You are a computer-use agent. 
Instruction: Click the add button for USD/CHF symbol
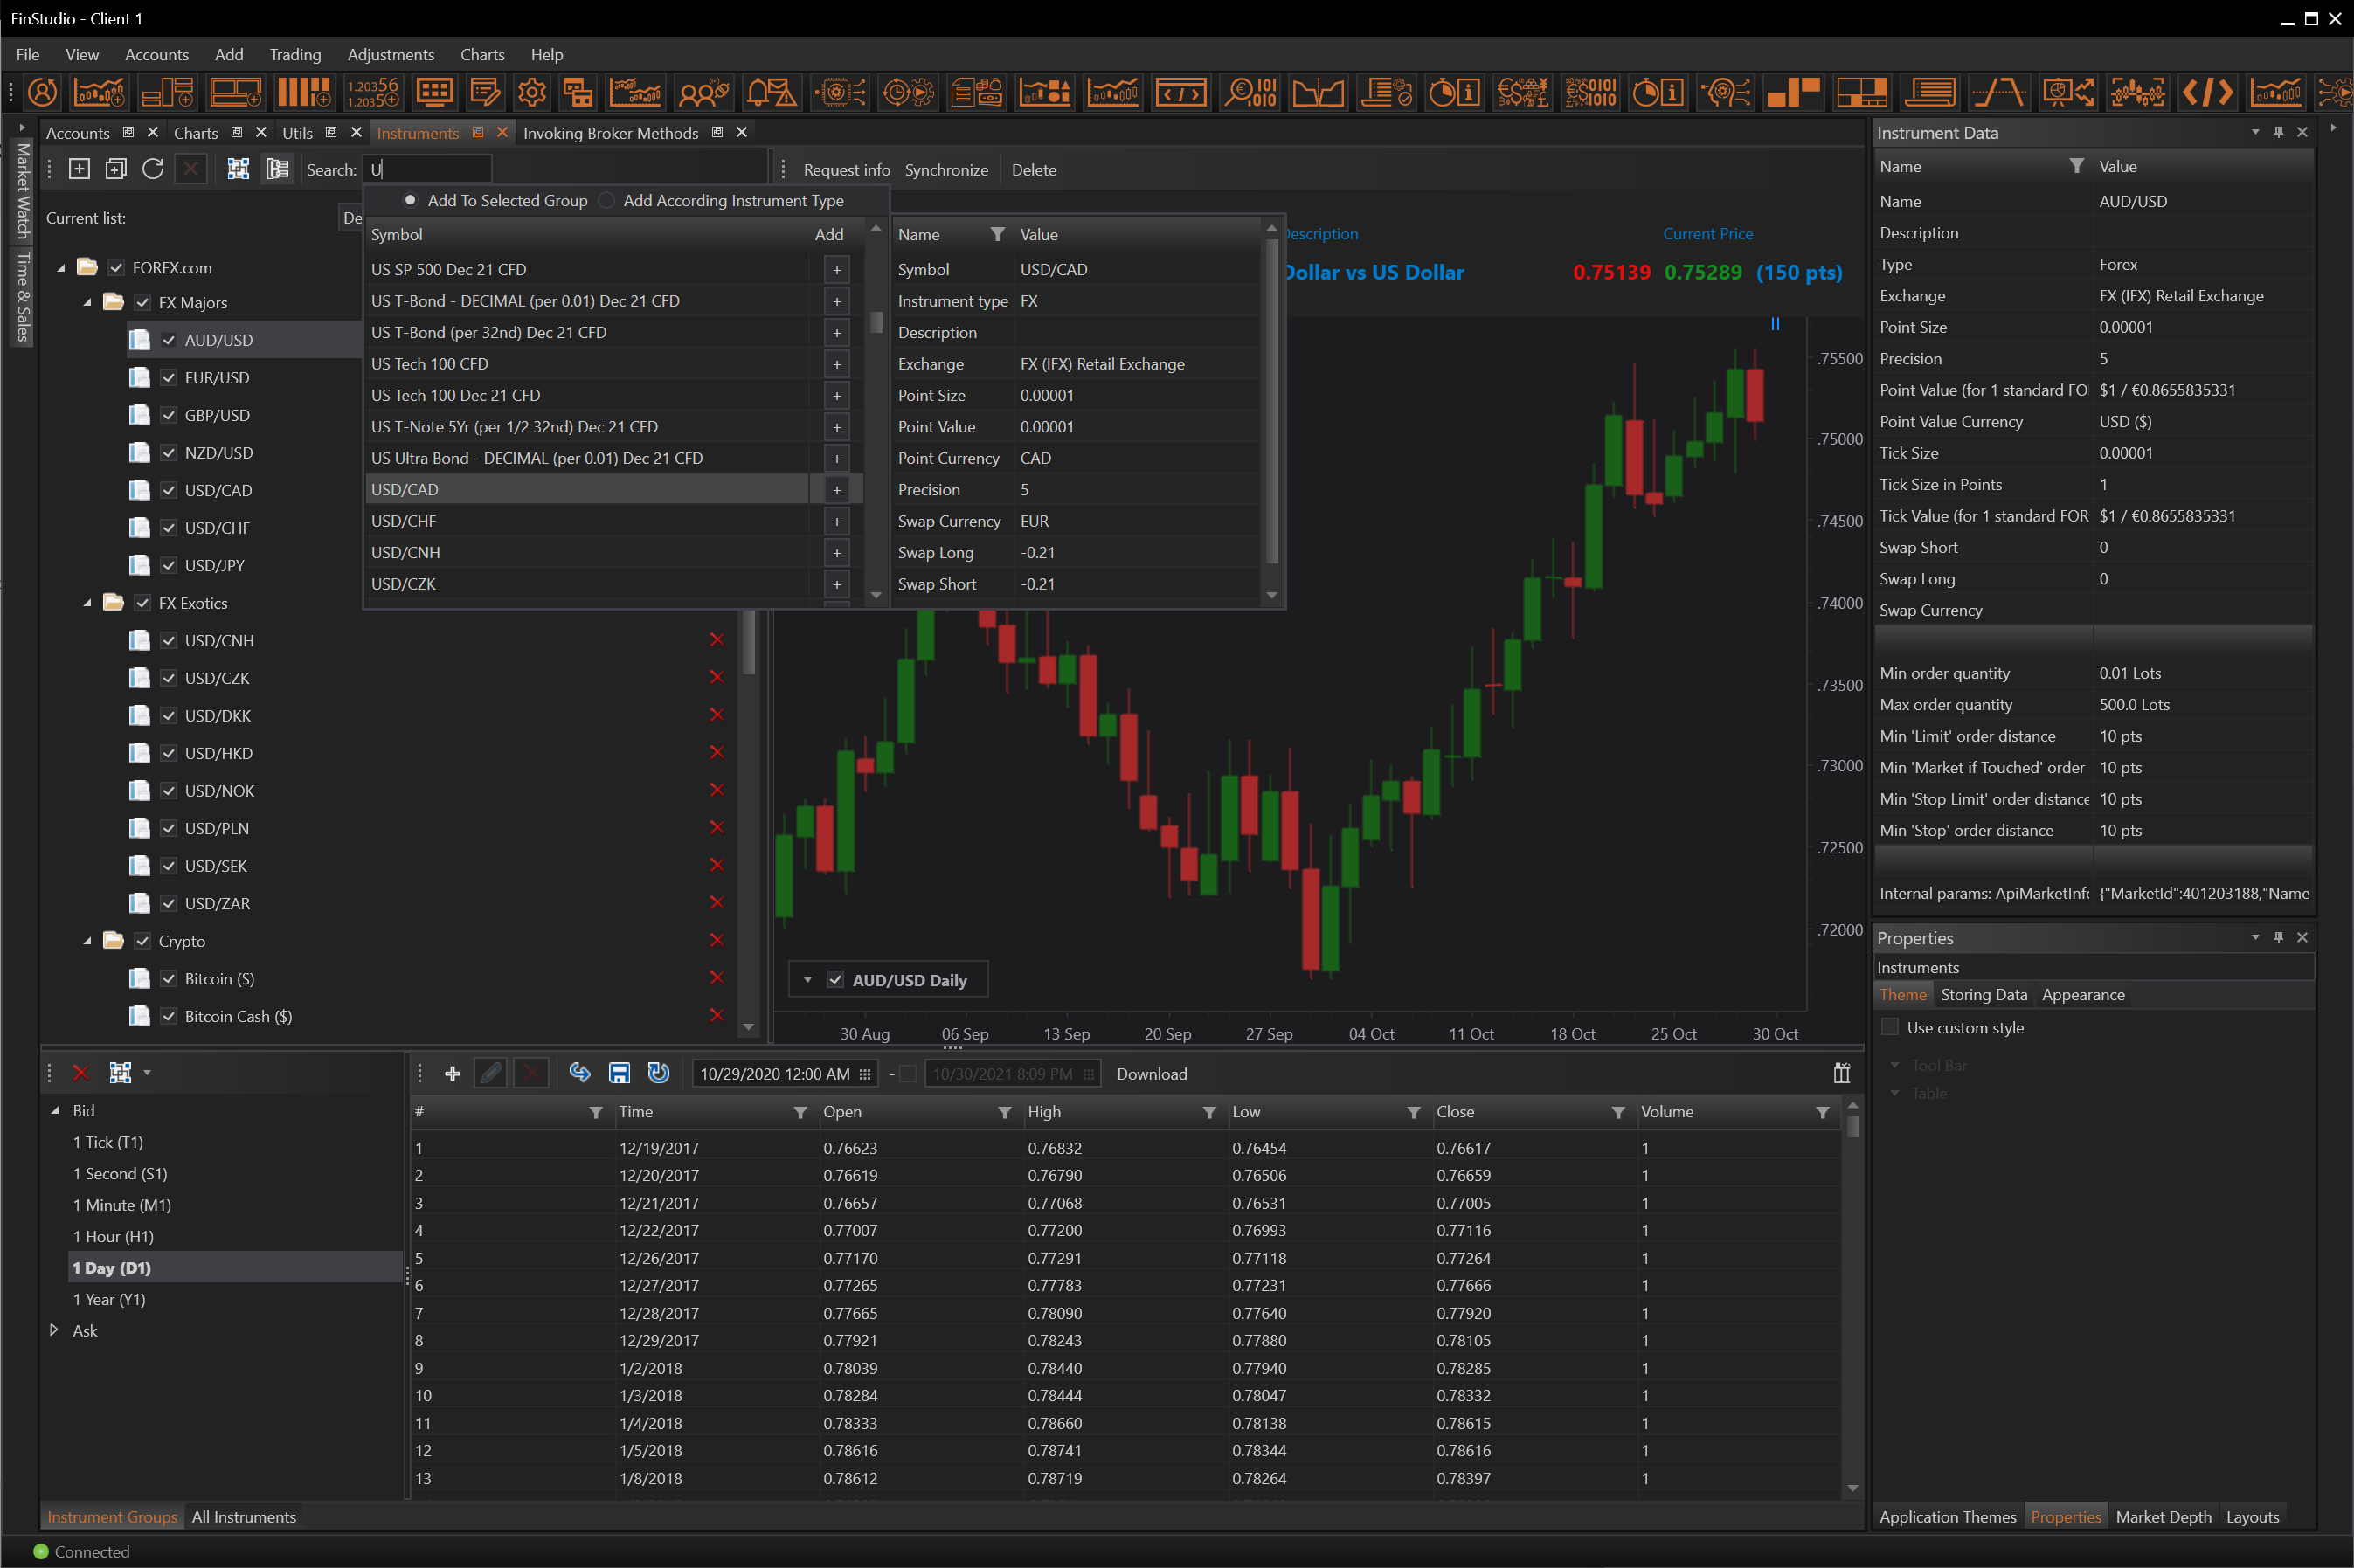pyautogui.click(x=837, y=521)
